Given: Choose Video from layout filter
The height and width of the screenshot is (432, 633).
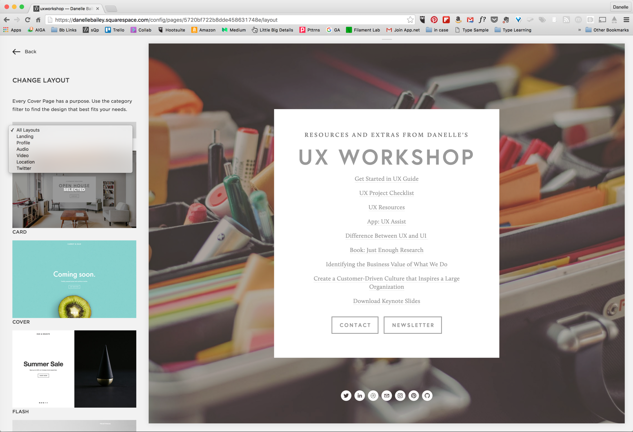Looking at the screenshot, I should point(71,156).
